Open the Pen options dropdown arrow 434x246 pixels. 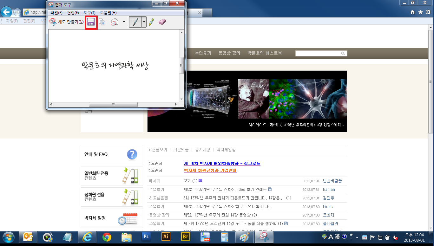point(144,22)
